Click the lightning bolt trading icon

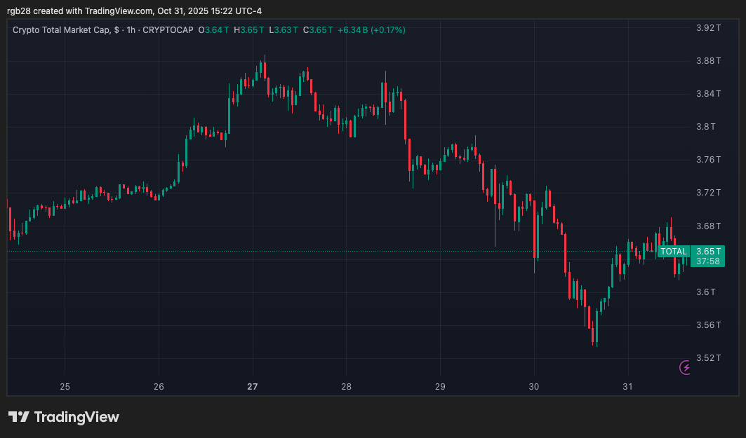click(684, 368)
